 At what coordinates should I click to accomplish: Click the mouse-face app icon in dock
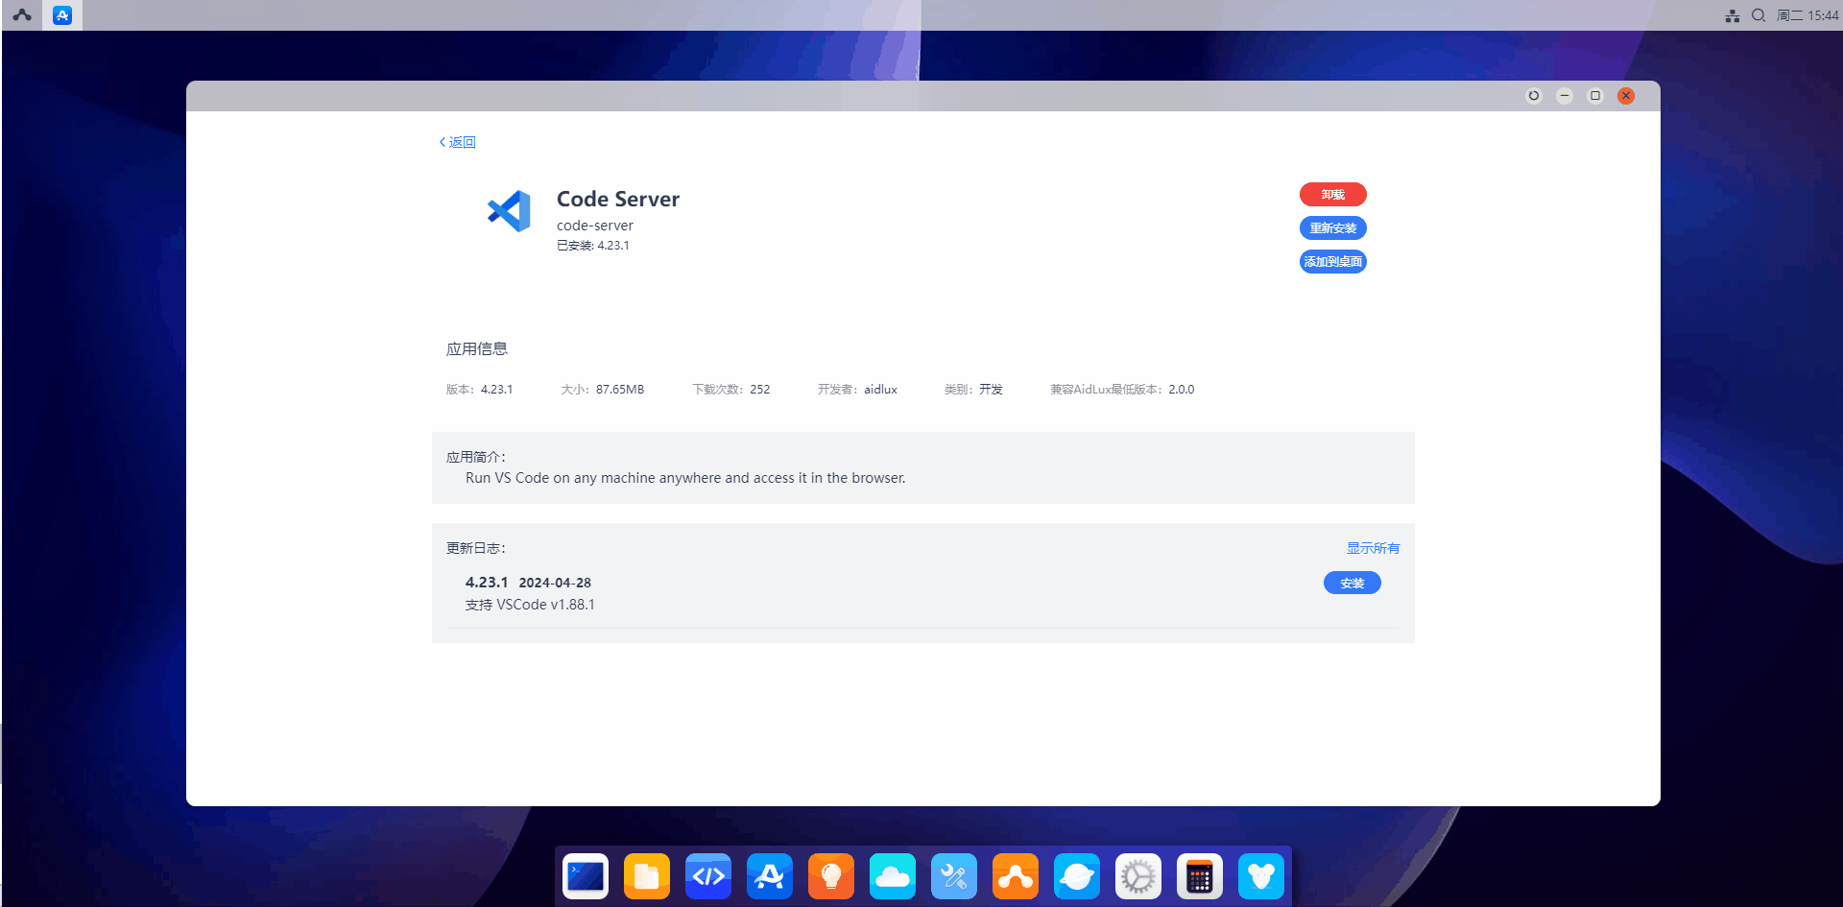(x=1261, y=876)
